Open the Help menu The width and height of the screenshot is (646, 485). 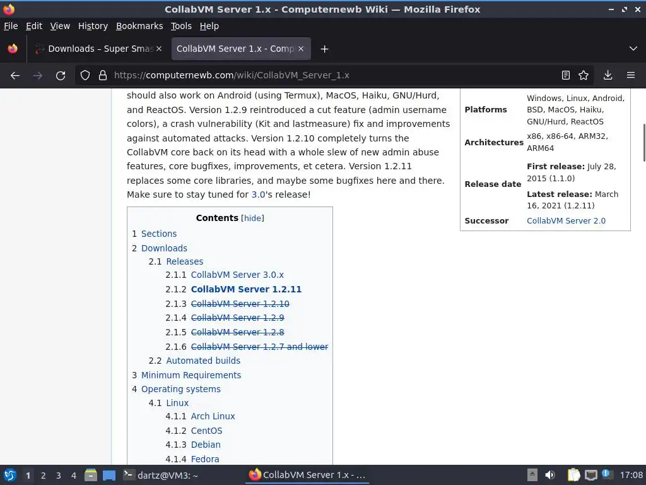[209, 26]
